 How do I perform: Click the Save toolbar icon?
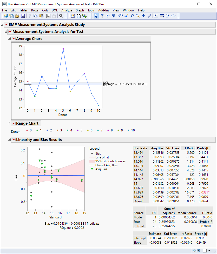pos(23,16)
